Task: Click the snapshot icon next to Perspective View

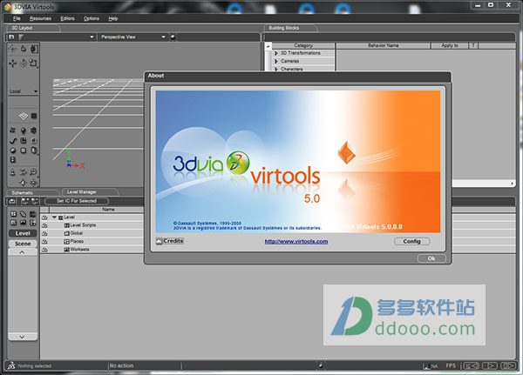Action: click(173, 37)
